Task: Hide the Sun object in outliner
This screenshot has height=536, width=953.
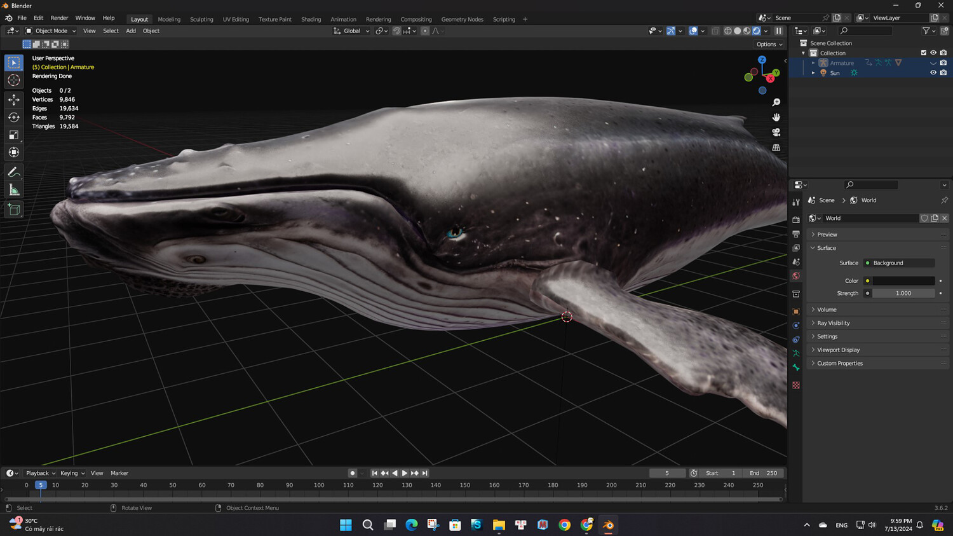Action: (933, 73)
